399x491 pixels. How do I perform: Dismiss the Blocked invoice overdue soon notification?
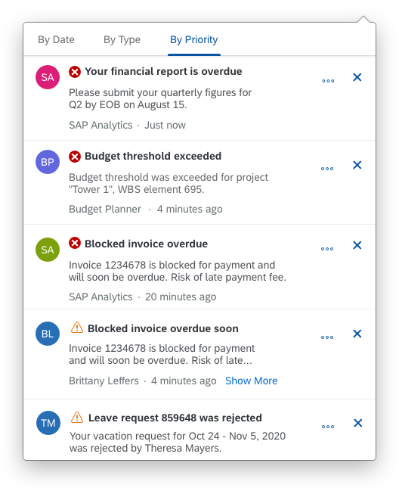point(357,334)
